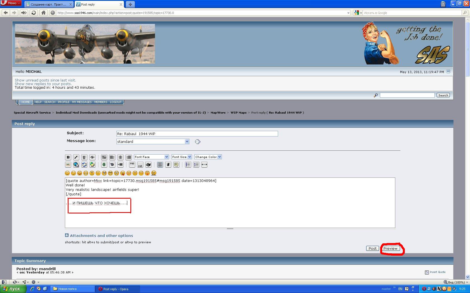The height and width of the screenshot is (293, 470).
Task: Center the message text
Action: click(x=120, y=157)
